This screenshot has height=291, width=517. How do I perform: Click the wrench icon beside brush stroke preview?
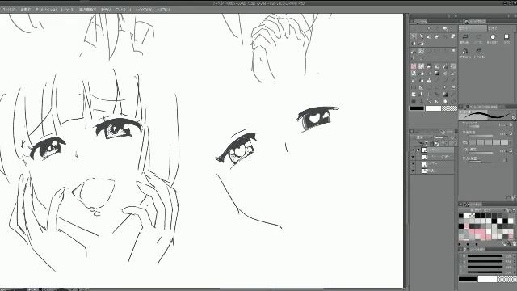pos(514,117)
